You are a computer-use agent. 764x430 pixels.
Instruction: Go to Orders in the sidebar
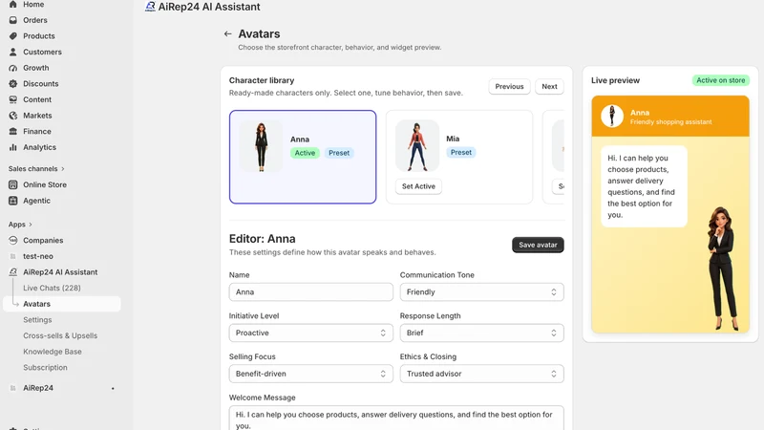tap(35, 20)
